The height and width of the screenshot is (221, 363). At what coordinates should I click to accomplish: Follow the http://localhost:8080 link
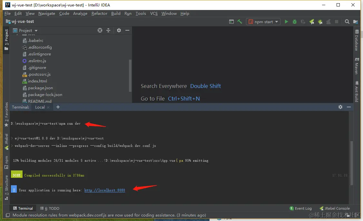click(105, 190)
